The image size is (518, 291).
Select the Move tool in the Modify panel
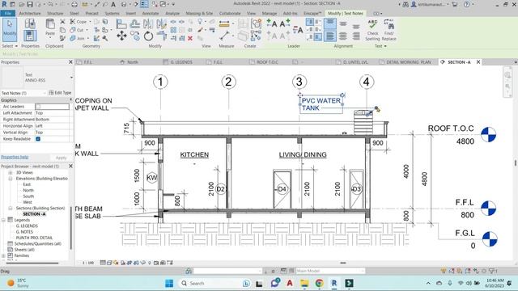pyautogui.click(x=121, y=36)
